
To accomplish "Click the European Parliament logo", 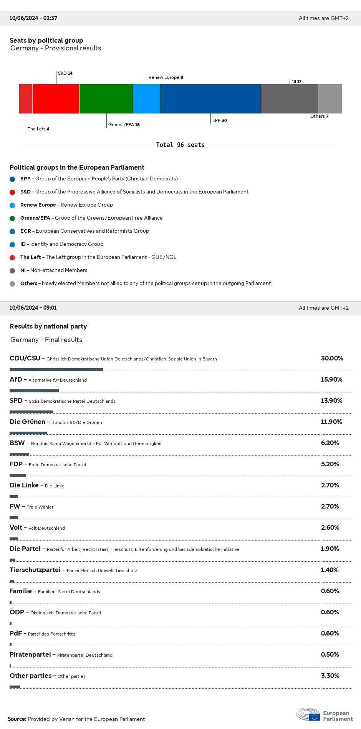I will click(x=325, y=714).
